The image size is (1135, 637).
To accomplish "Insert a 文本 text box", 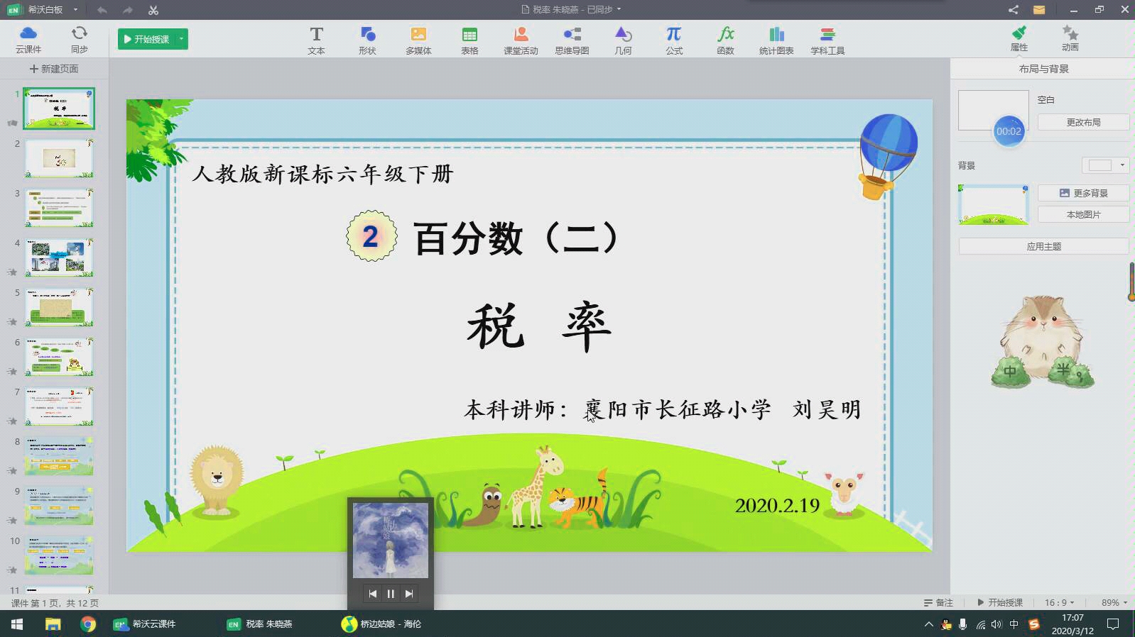I will pos(316,40).
